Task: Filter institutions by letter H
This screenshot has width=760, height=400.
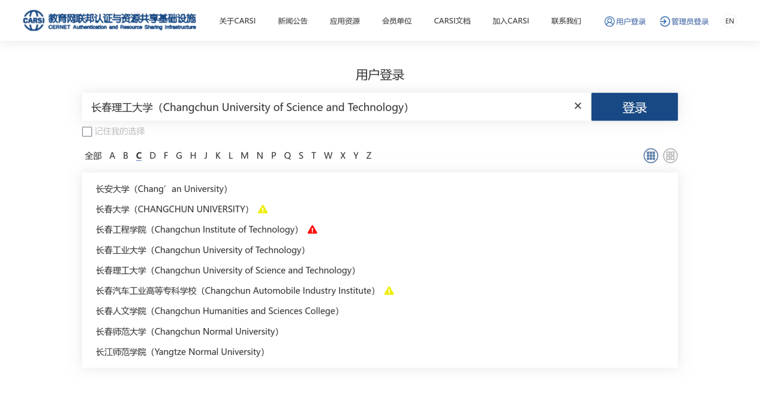Action: point(193,156)
